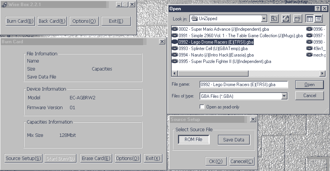Click the Up One Level folder icon
The image size is (330, 171).
coord(274,19)
